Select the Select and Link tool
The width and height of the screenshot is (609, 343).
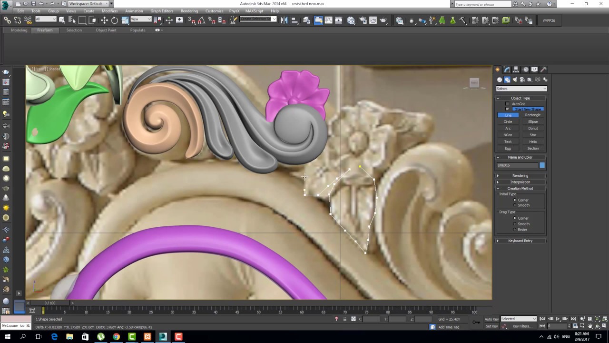[x=7, y=20]
